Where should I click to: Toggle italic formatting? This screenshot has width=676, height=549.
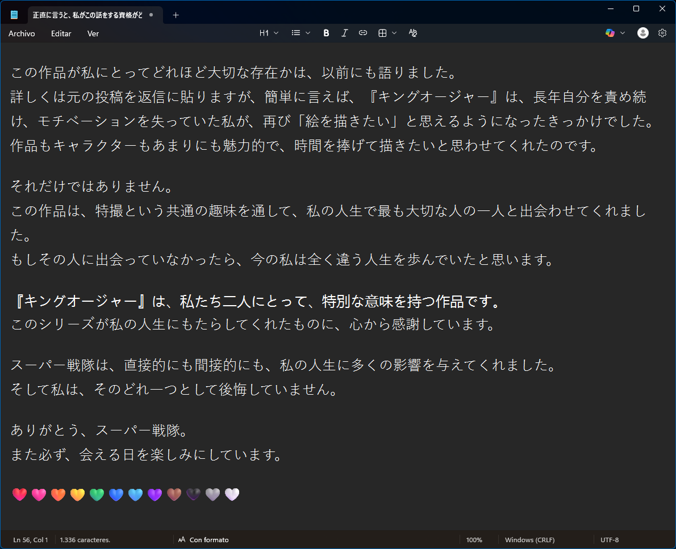pyautogui.click(x=344, y=32)
